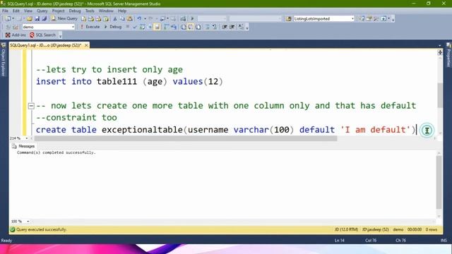This screenshot has height=254, width=452.
Task: Select the highlighted Results to Grid icon
Action: [x=191, y=27]
